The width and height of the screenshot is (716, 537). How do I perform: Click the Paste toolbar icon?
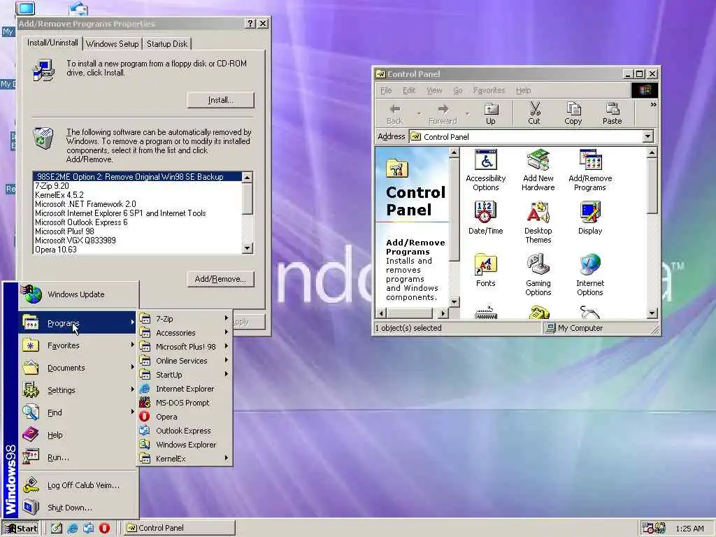tap(612, 113)
